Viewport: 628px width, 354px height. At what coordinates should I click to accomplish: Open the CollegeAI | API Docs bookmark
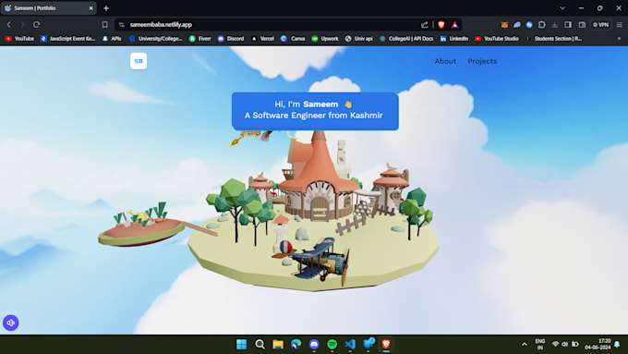406,39
